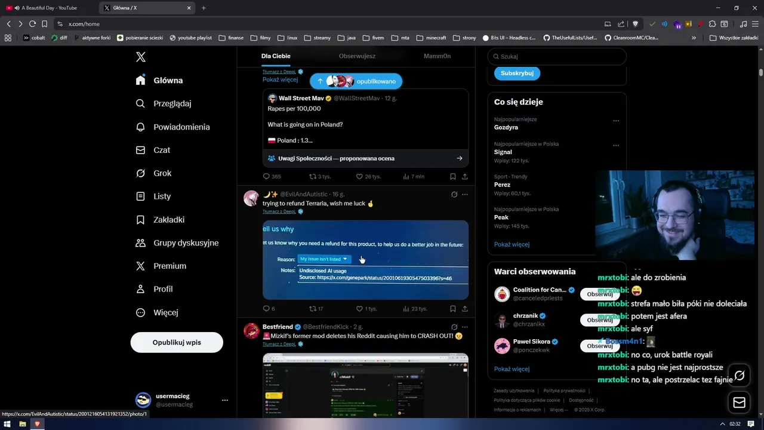
Task: Expand hidden bookmarks chevron in bookmarks bar
Action: (694, 38)
